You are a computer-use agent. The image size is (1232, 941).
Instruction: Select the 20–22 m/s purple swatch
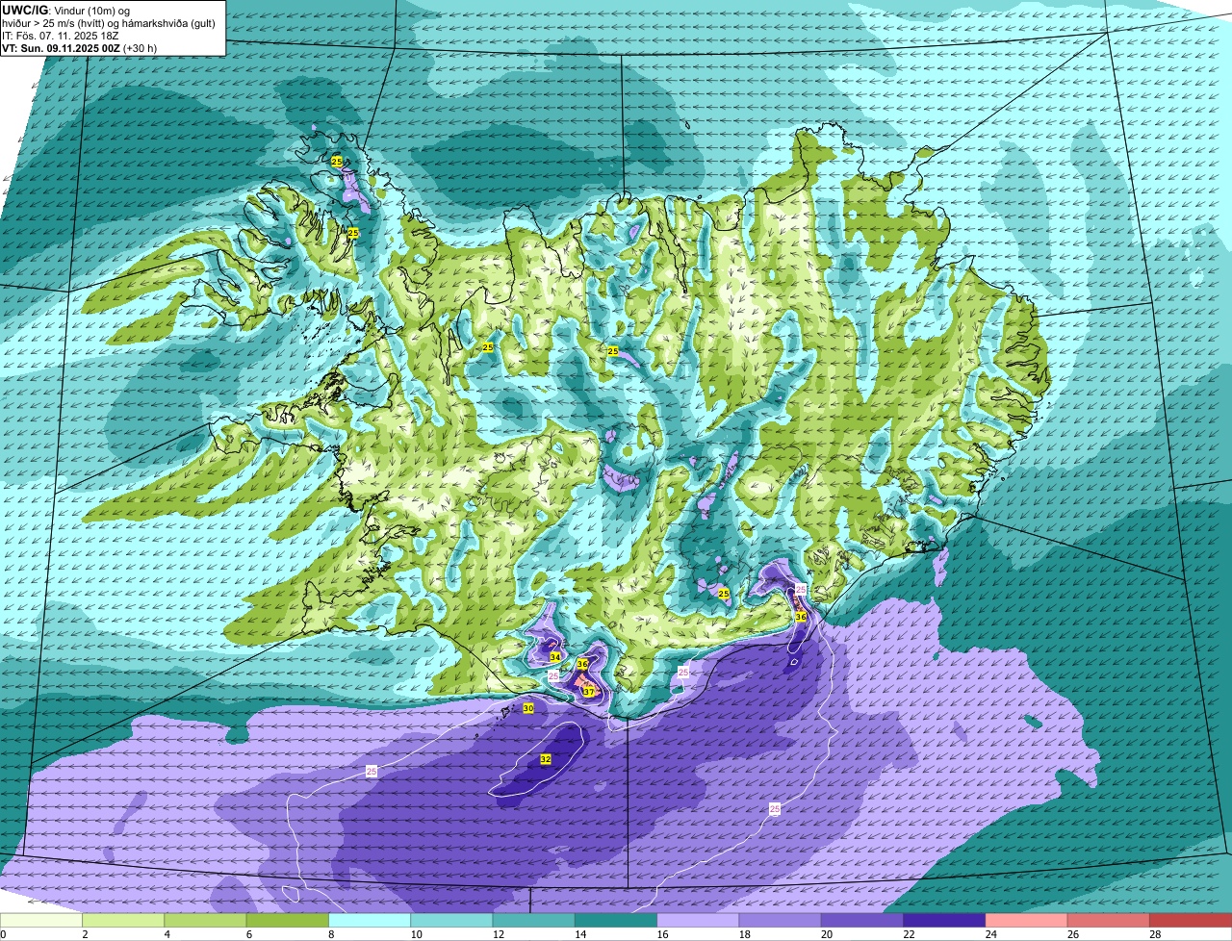tap(862, 921)
